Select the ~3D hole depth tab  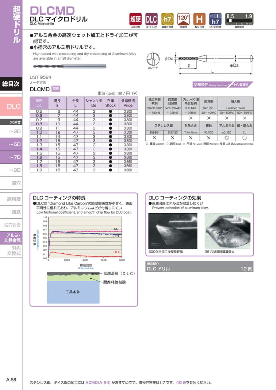(11, 132)
